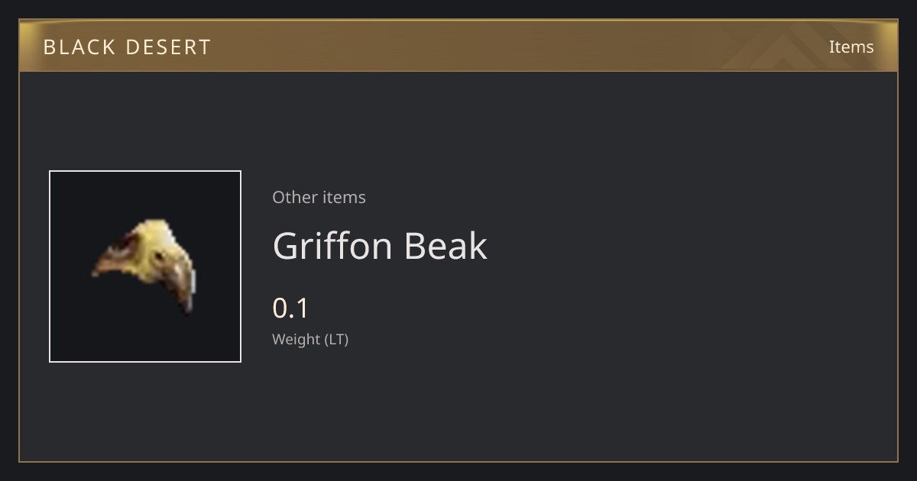Click the word Other in category line
917x481 pixels.
294,197
